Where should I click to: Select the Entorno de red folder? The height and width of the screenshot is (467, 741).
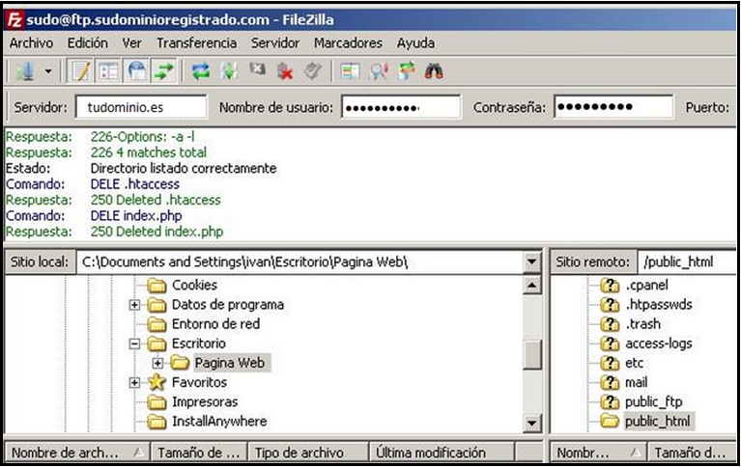(215, 324)
